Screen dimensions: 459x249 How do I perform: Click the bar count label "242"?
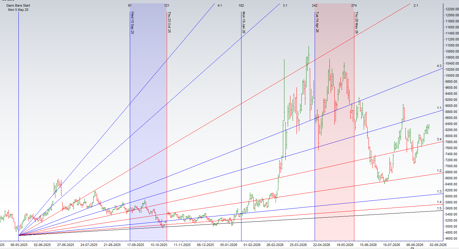point(315,5)
